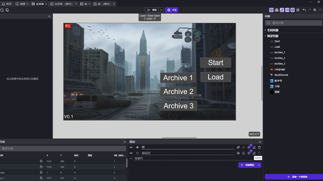This screenshot has width=323, height=181.
Task: Collapse the 场景对象 tree section
Action: point(265,36)
